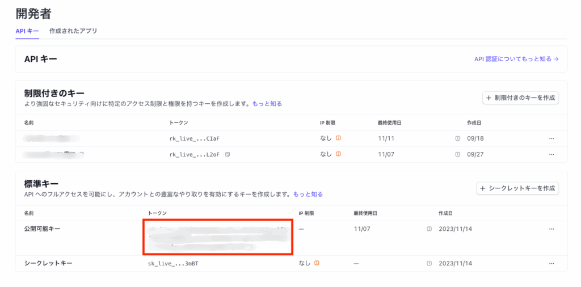Click the info icon beside the 09/27 creation date
Viewport: 581px width, 287px height.
coord(457,154)
